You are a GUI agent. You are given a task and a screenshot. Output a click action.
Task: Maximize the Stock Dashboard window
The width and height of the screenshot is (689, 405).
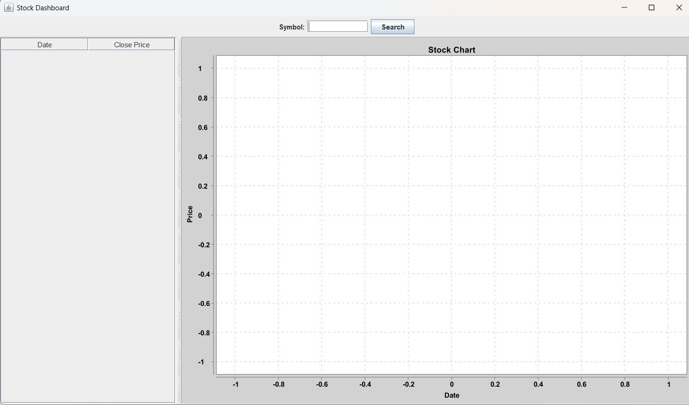point(652,7)
